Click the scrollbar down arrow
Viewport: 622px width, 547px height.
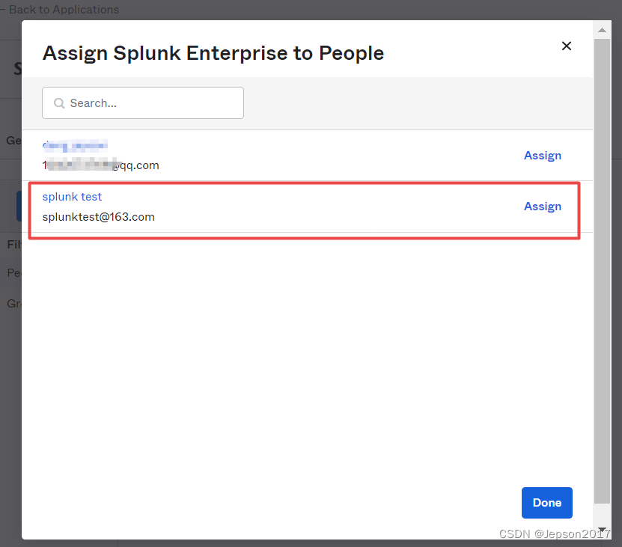click(601, 530)
